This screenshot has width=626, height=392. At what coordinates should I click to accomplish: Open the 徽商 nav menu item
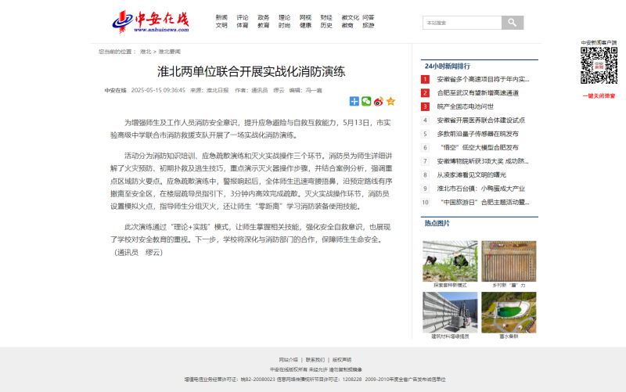(x=347, y=26)
